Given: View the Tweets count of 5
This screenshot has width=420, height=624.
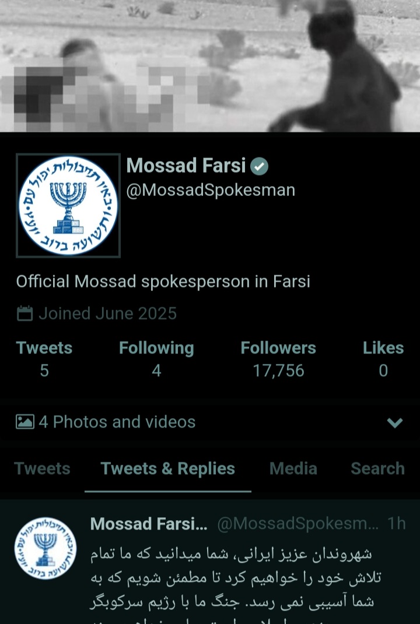Looking at the screenshot, I should pos(44,359).
